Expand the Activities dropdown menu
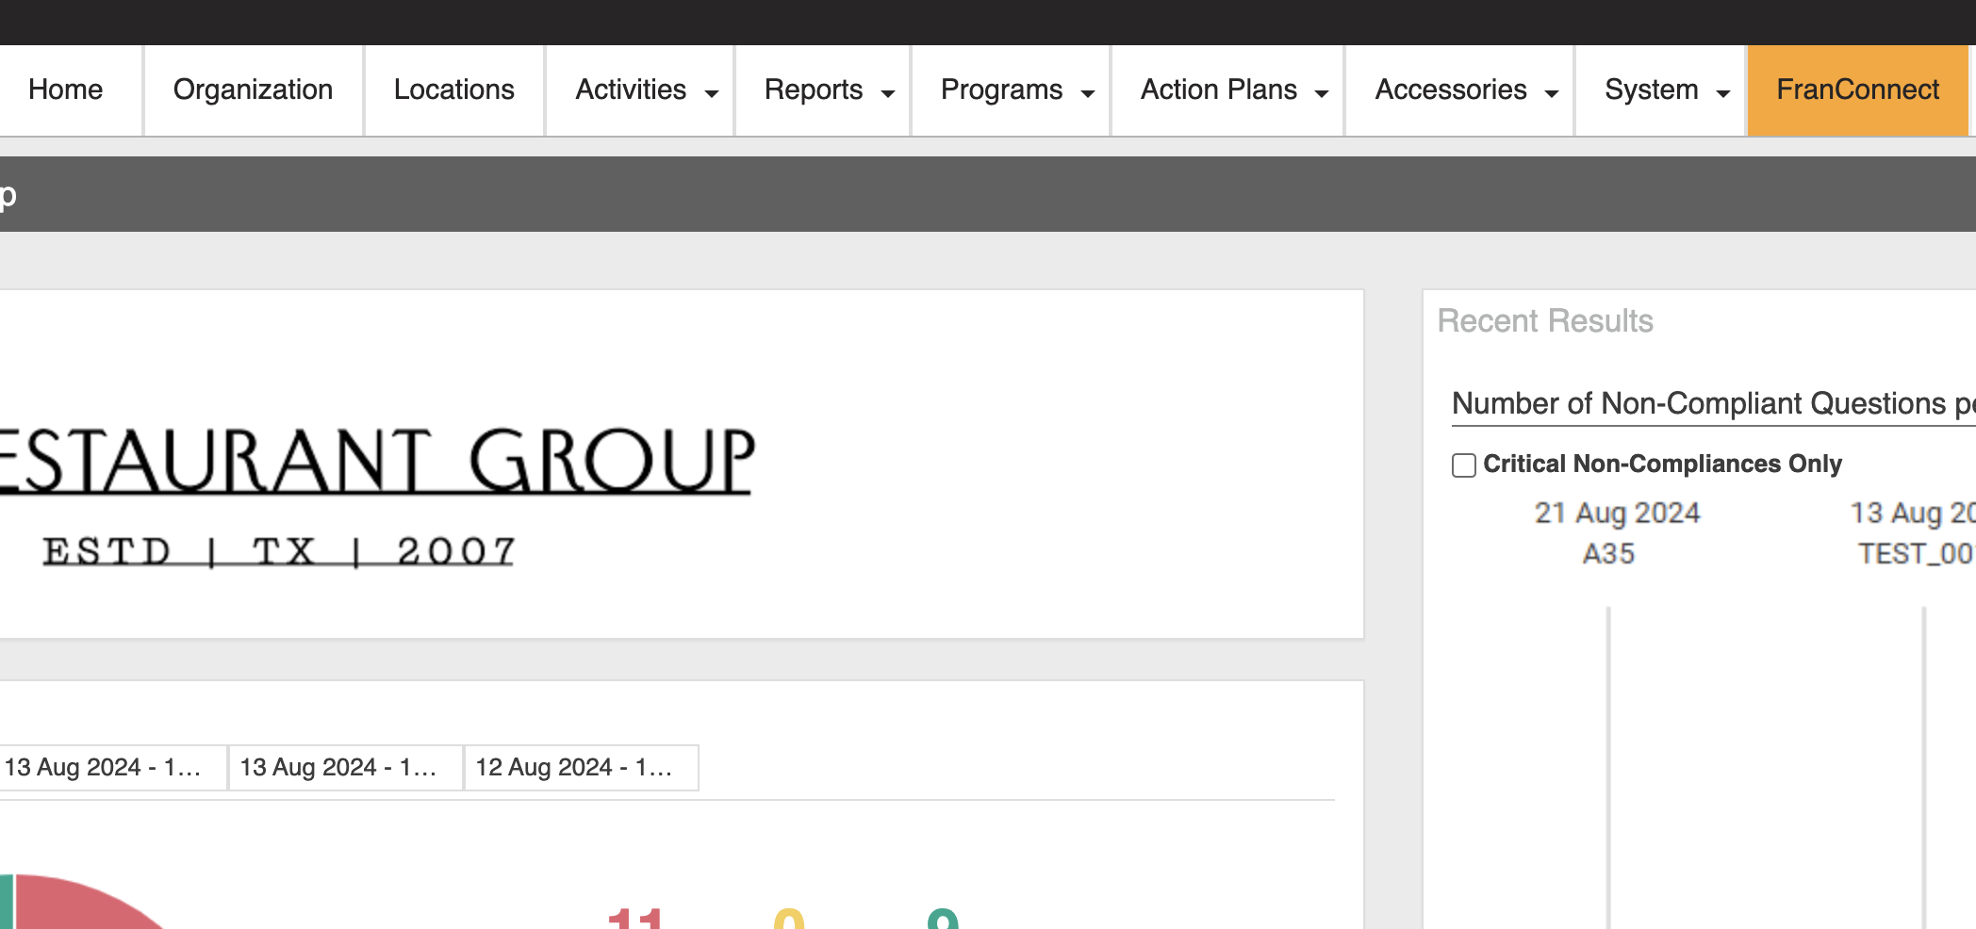Image resolution: width=1976 pixels, height=929 pixels. [646, 90]
